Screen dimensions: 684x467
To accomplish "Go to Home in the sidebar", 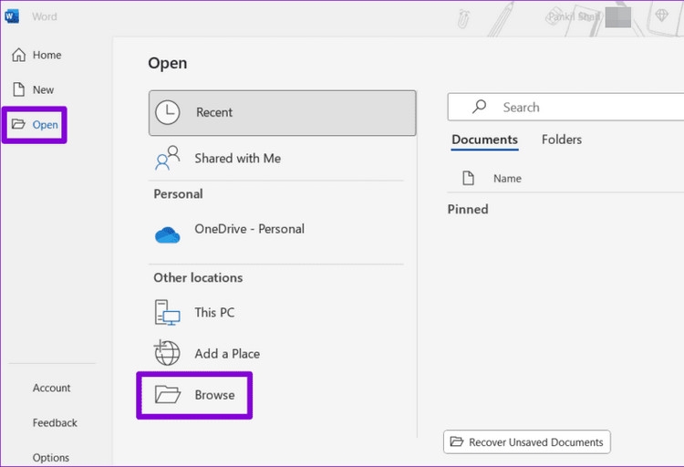I will [36, 55].
